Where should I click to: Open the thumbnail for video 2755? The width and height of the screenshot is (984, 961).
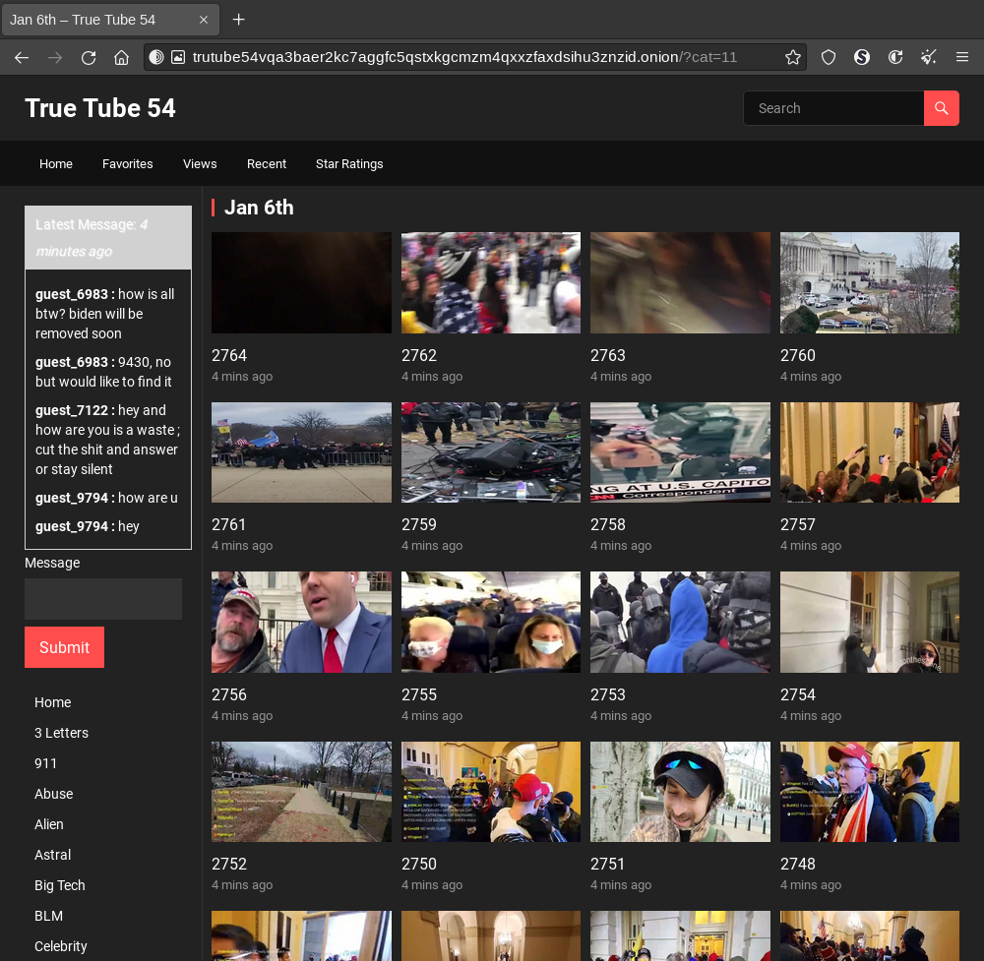click(491, 623)
